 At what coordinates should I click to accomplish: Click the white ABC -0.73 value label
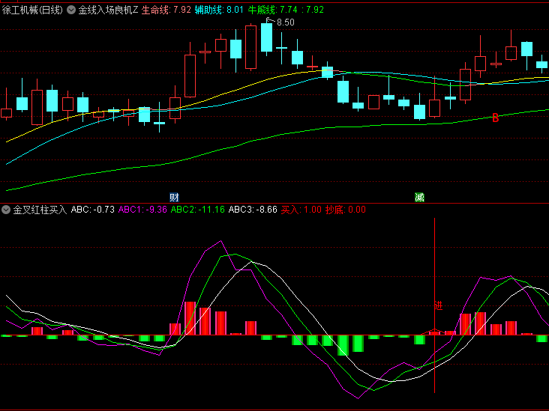click(x=92, y=210)
